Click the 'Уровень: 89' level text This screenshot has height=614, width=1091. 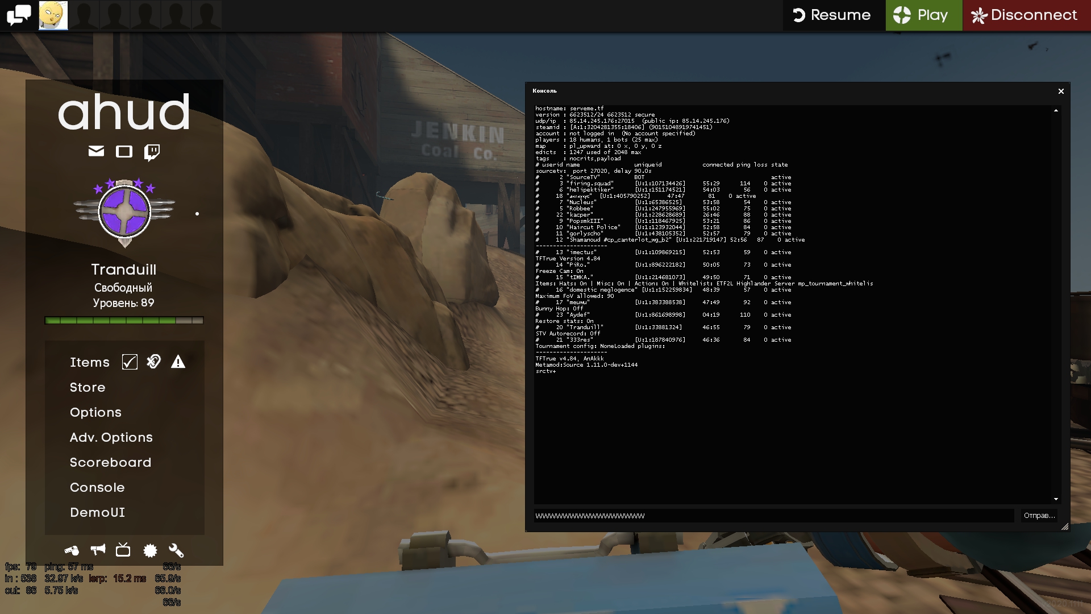click(124, 303)
